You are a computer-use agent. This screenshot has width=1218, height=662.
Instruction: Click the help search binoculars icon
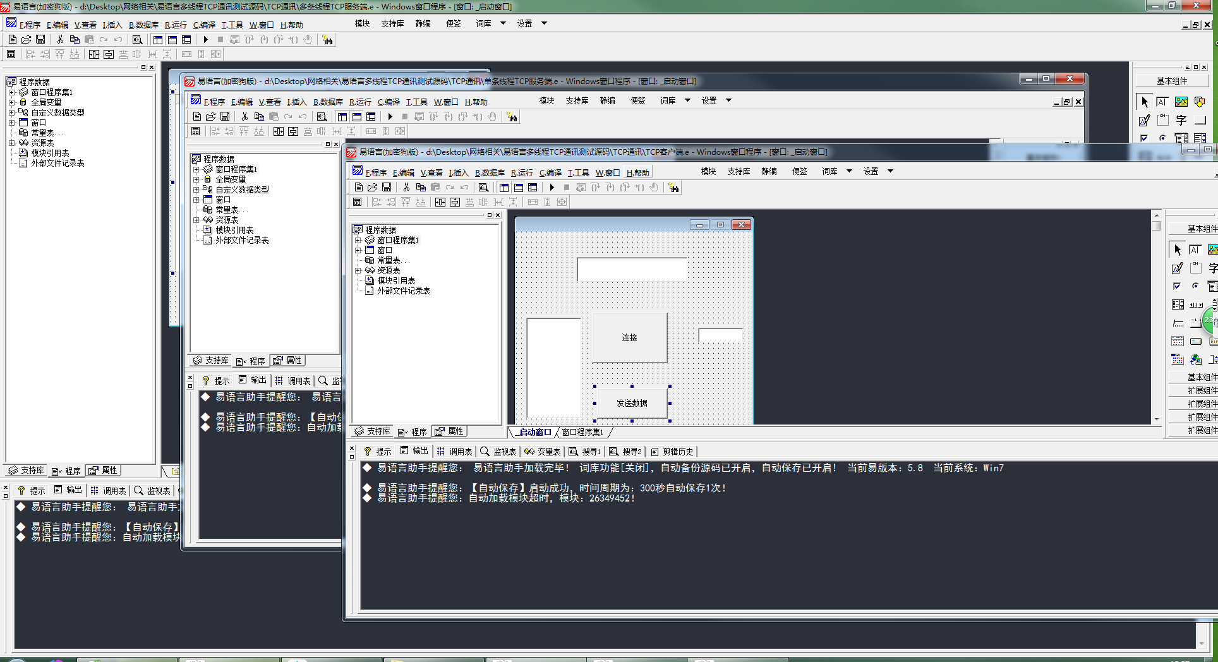tap(674, 188)
